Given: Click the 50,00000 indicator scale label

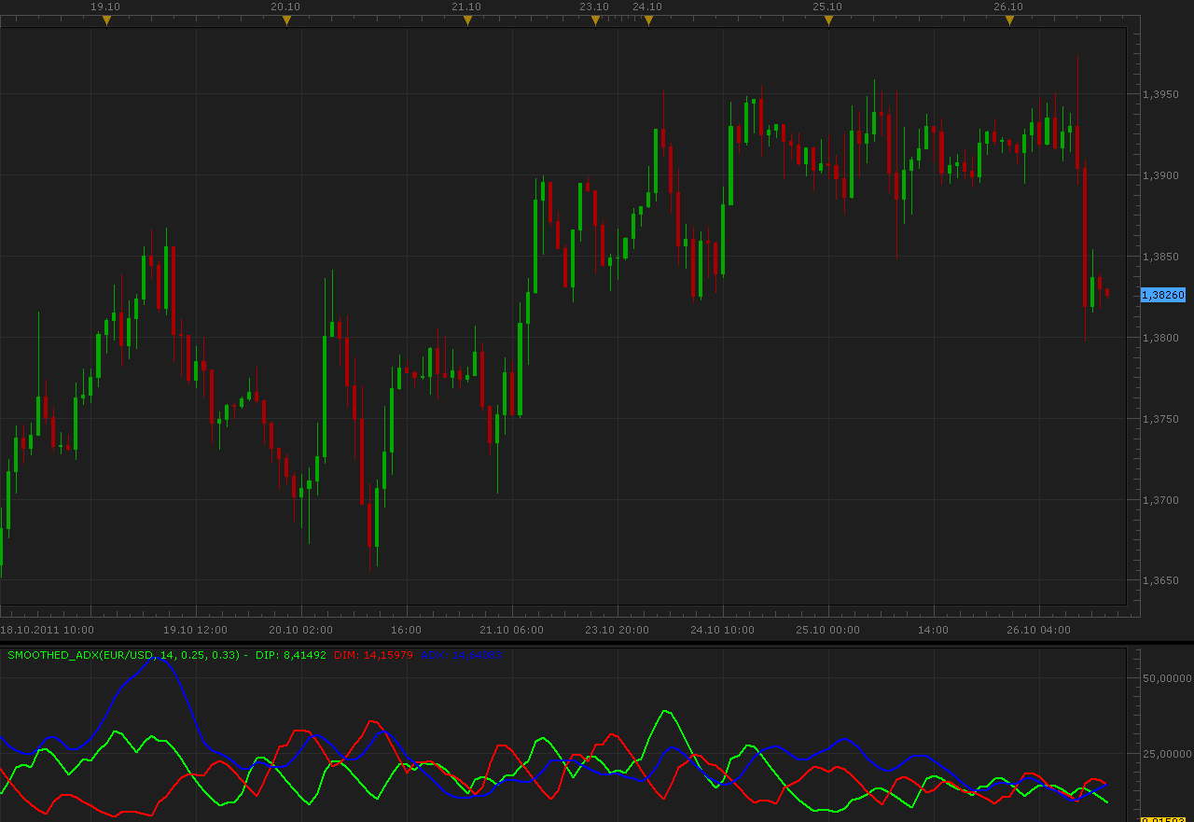Looking at the screenshot, I should coord(1167,677).
